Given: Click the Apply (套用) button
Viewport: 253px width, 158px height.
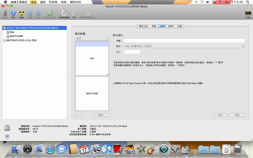Looking at the screenshot, I should 237,115.
